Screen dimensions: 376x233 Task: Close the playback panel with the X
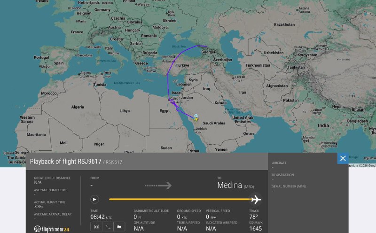pos(343,159)
